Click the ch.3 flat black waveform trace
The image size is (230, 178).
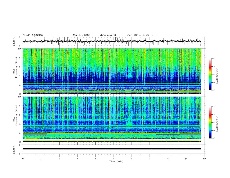point(112,149)
